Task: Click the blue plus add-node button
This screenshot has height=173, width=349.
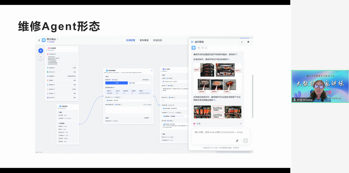Action: pos(40,51)
